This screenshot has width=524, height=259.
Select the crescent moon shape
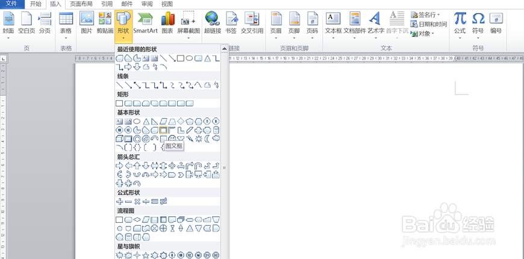pos(207,139)
